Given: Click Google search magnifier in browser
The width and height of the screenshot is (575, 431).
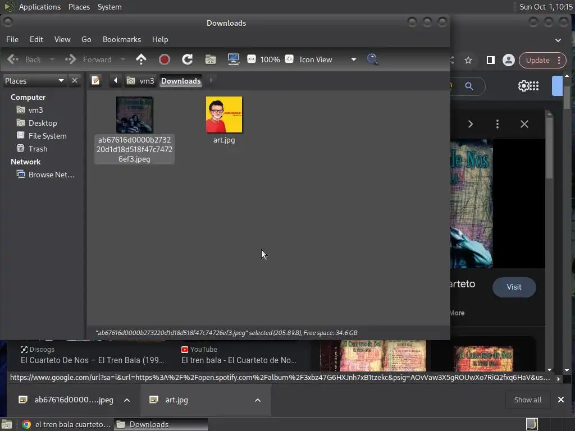Looking at the screenshot, I should [x=469, y=86].
